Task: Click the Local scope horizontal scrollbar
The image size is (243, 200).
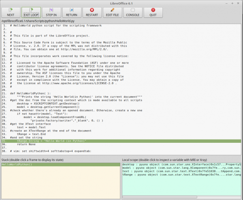Action: click(160, 197)
